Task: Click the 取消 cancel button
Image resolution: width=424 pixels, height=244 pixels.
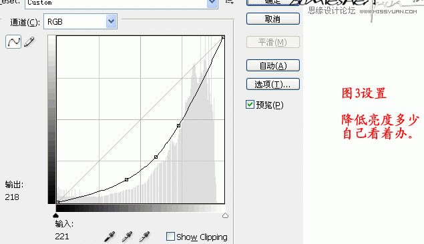Action: 273,19
